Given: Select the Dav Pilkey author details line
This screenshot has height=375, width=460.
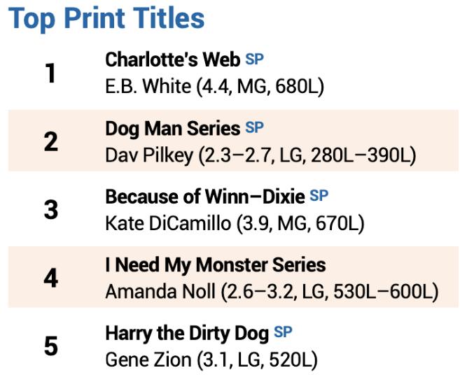Looking at the screenshot, I should [260, 155].
